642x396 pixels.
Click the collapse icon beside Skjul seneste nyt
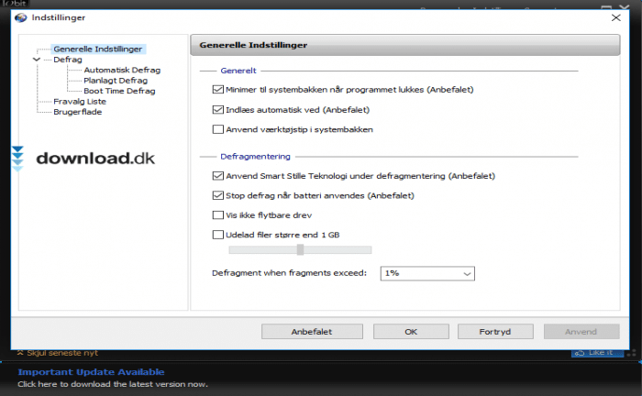(19, 353)
